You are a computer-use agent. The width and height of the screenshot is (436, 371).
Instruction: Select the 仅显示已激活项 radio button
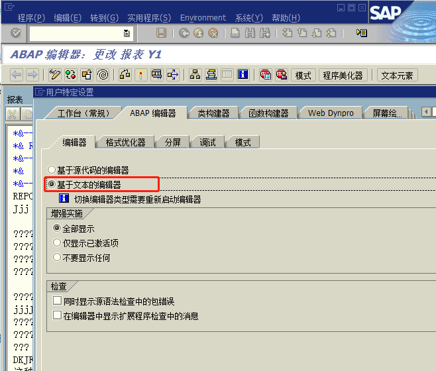[x=57, y=242]
